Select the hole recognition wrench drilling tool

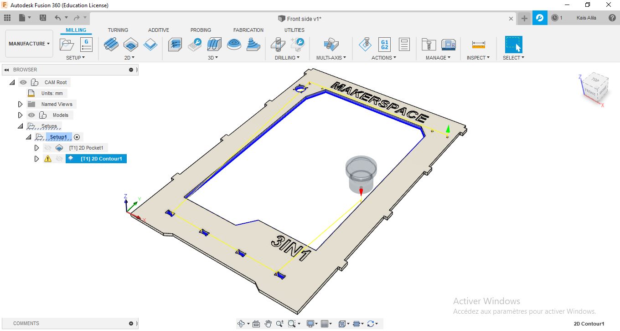[297, 45]
